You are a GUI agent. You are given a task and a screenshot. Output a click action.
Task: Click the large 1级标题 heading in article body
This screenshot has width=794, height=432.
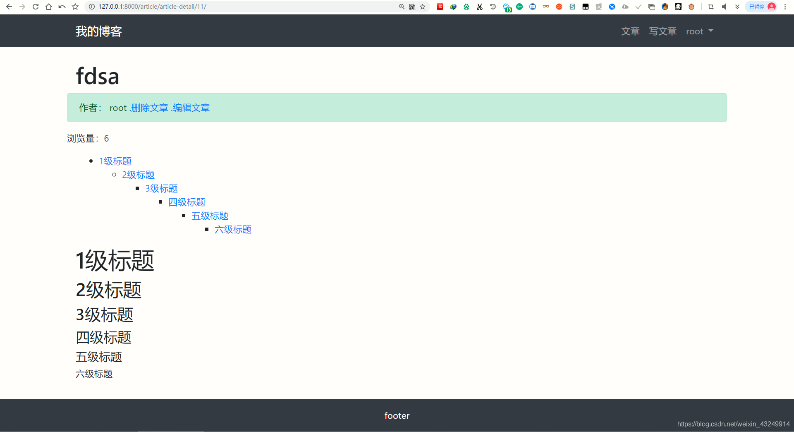[115, 261]
